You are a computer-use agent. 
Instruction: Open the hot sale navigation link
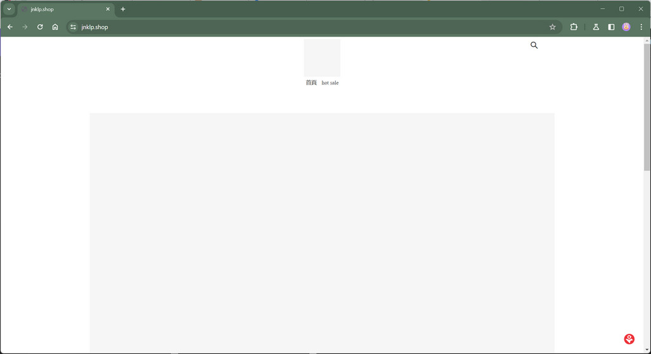[x=330, y=83]
